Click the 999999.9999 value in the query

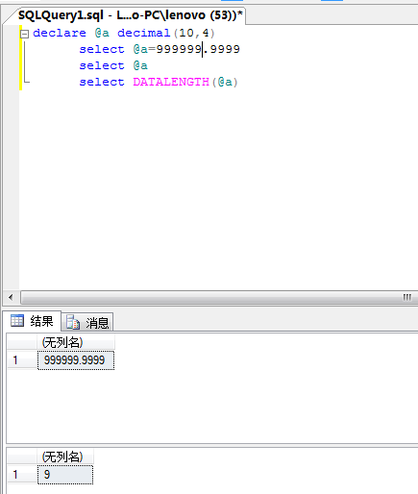tap(198, 49)
